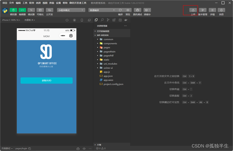
Task: Open version management
Action: (x=203, y=10)
